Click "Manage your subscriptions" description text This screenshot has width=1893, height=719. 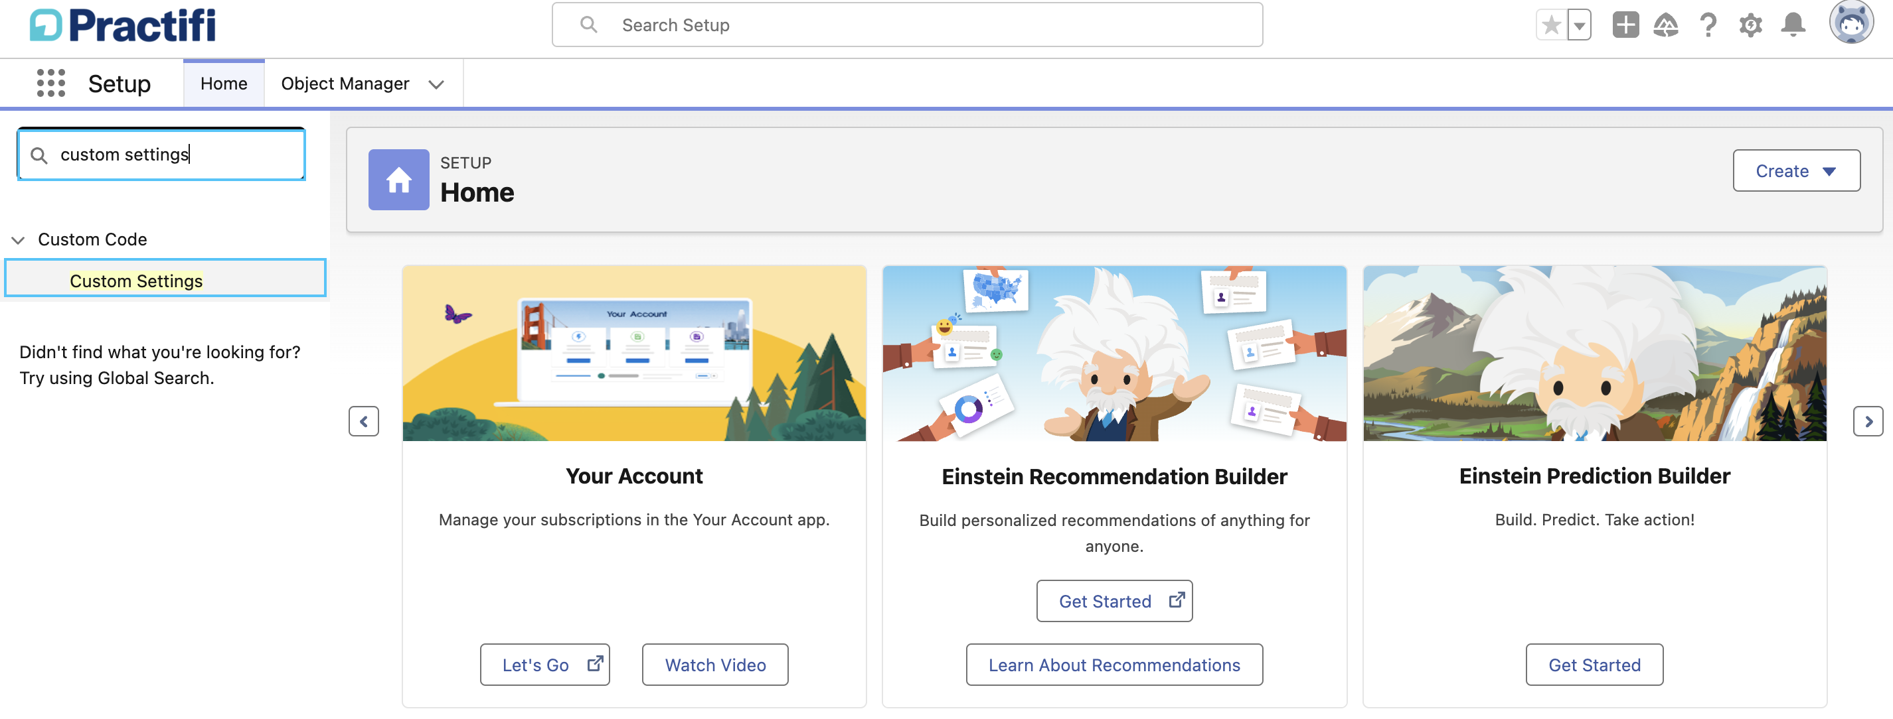(x=634, y=520)
